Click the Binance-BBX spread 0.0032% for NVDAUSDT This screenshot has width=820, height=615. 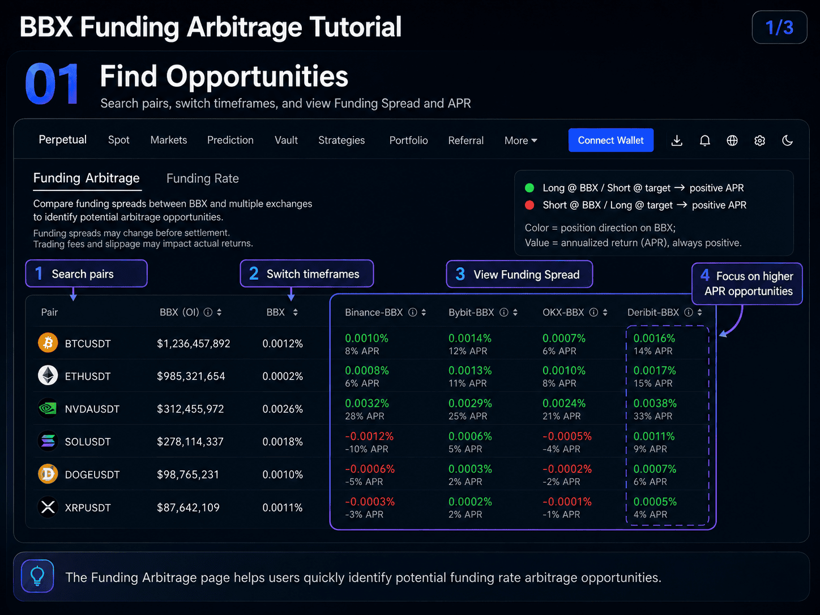[367, 404]
